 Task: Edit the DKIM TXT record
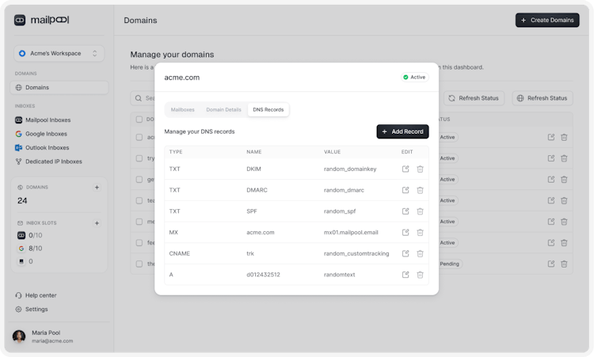click(406, 169)
